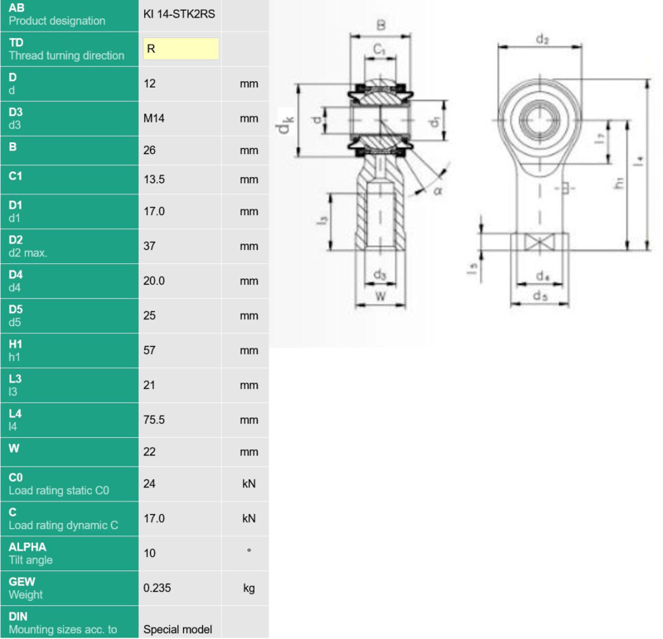Click the kg unit in the Weight row
This screenshot has height=639, width=663.
coord(249,588)
